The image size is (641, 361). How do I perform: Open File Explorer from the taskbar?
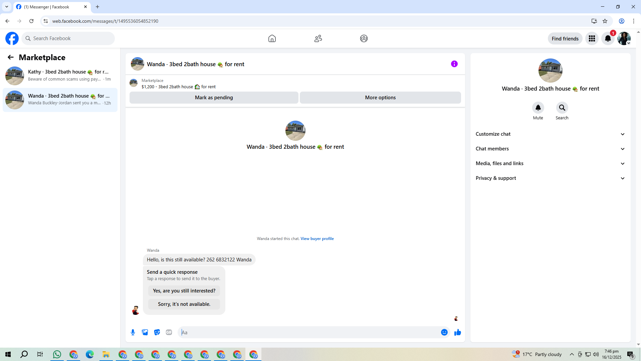[106, 354]
